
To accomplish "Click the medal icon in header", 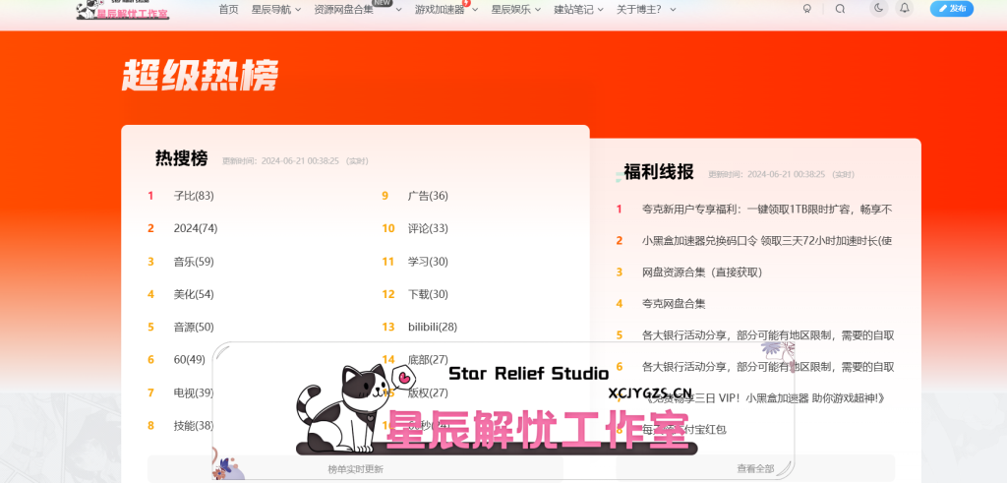I will tap(807, 9).
